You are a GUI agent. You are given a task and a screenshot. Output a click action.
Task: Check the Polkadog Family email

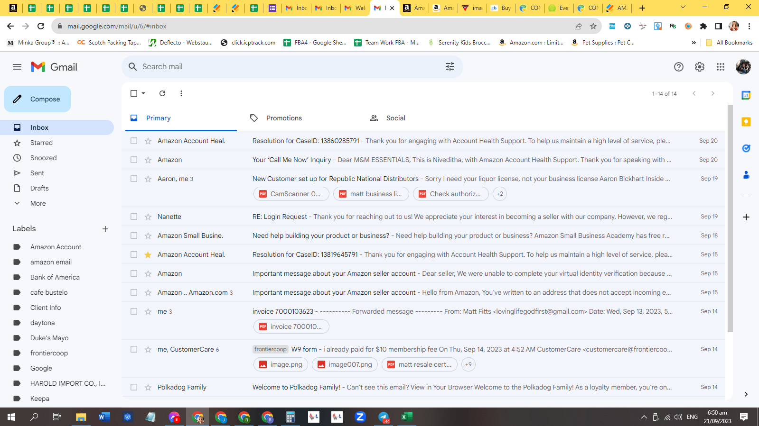point(134,387)
